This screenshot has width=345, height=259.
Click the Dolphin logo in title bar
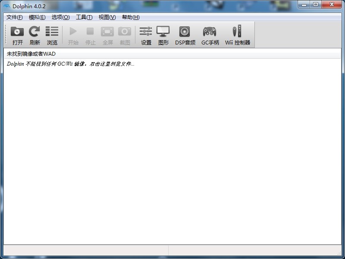tap(7, 6)
